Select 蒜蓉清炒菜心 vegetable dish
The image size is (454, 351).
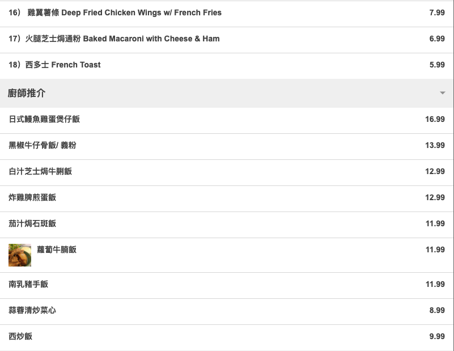pyautogui.click(x=32, y=310)
